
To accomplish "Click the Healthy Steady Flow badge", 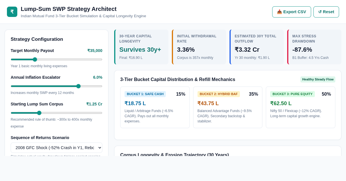I will [x=318, y=79].
